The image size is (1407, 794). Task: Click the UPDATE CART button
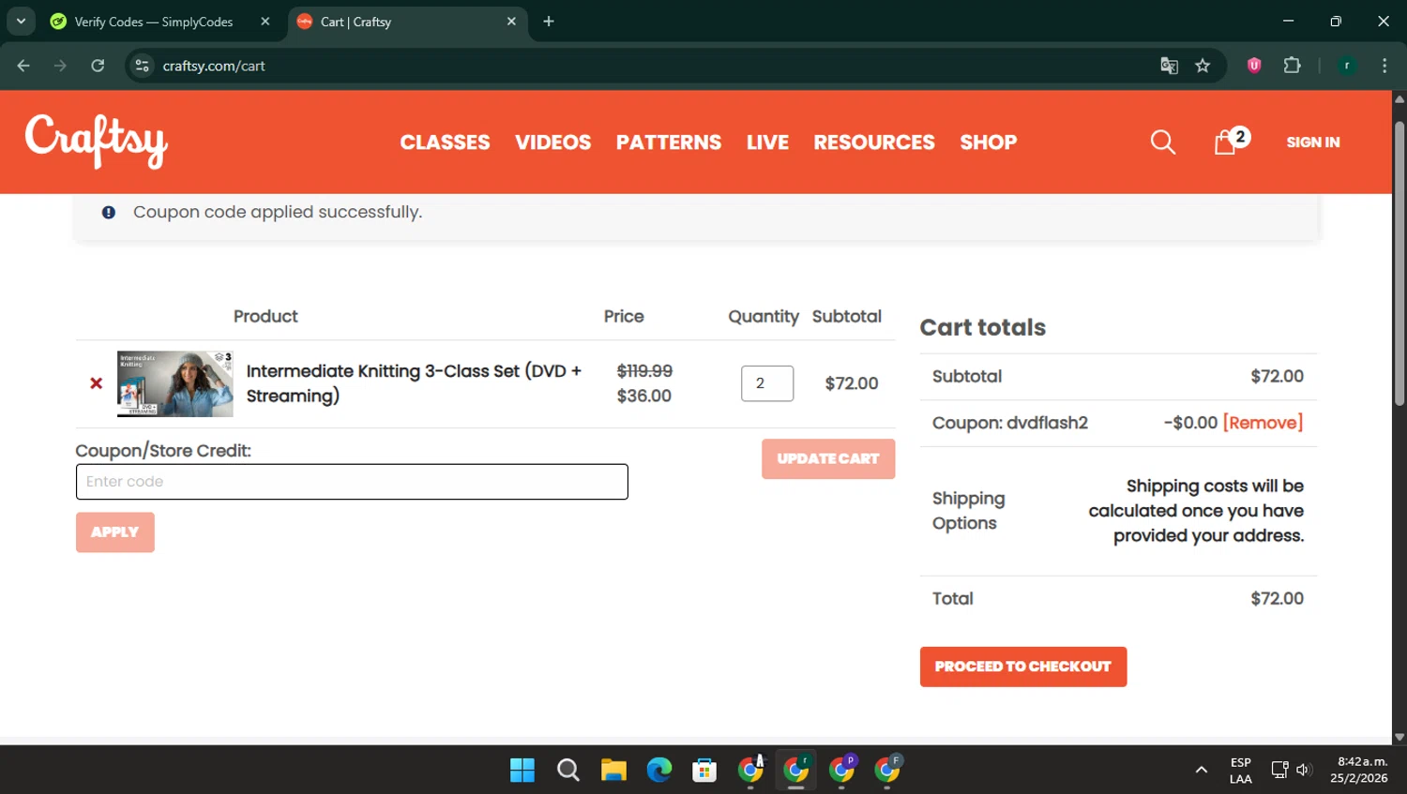[x=828, y=459]
